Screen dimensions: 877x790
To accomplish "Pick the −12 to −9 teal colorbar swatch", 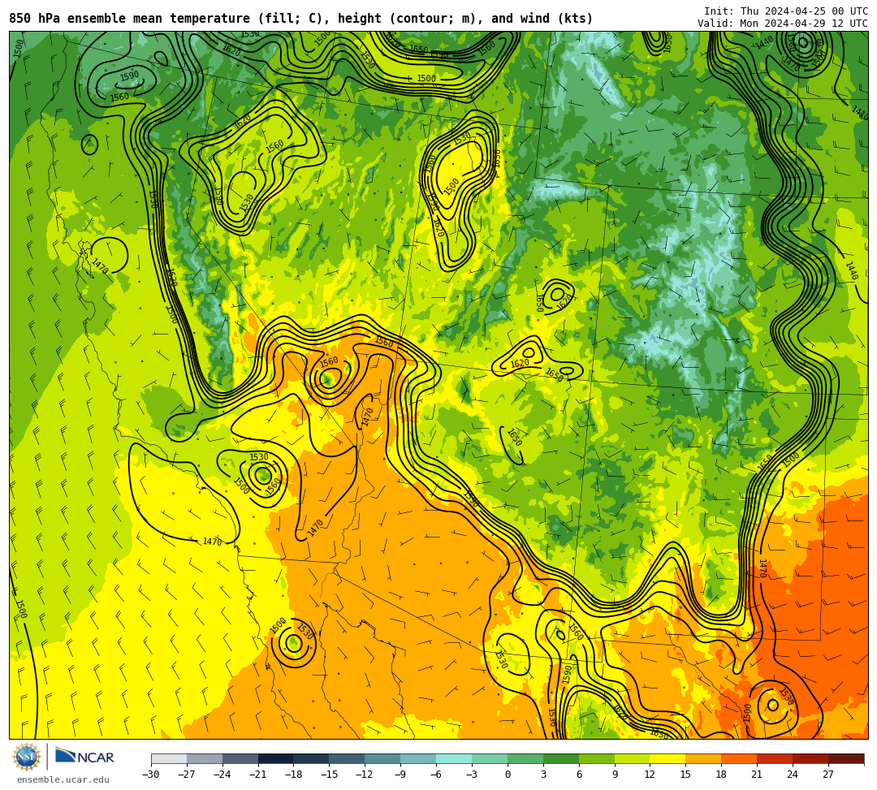I will coord(383,759).
